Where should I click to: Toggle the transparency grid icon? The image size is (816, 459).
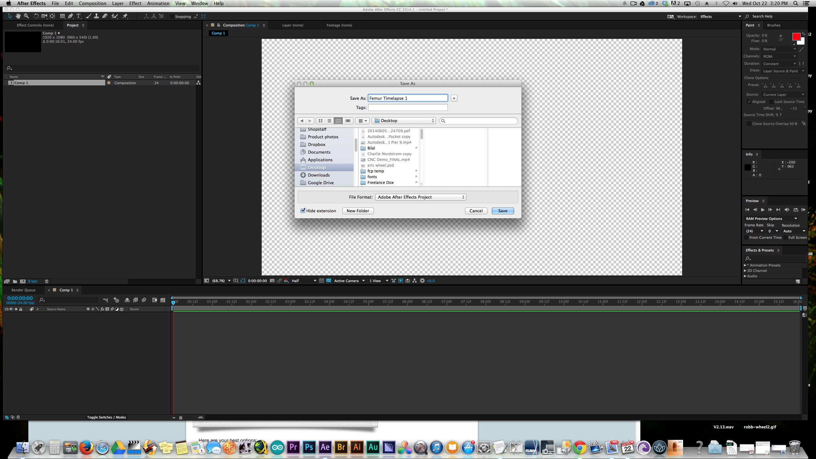[329, 281]
